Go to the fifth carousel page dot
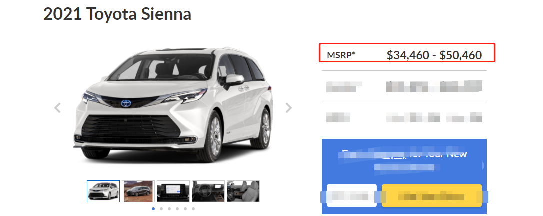 point(185,209)
